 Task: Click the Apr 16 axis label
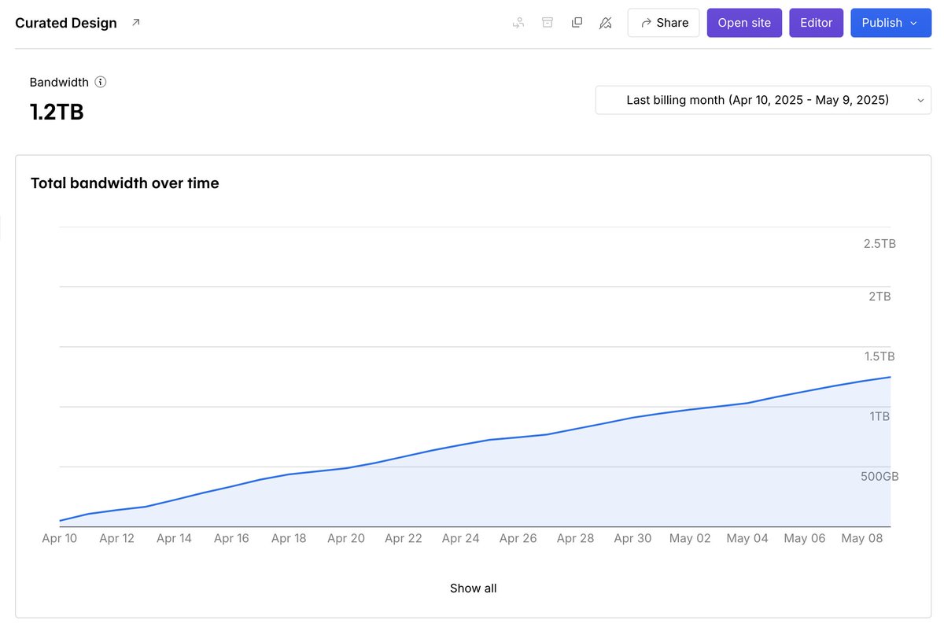pos(231,538)
